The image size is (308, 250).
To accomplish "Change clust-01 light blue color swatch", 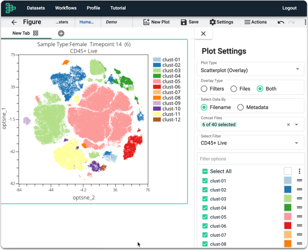I will [288, 180].
